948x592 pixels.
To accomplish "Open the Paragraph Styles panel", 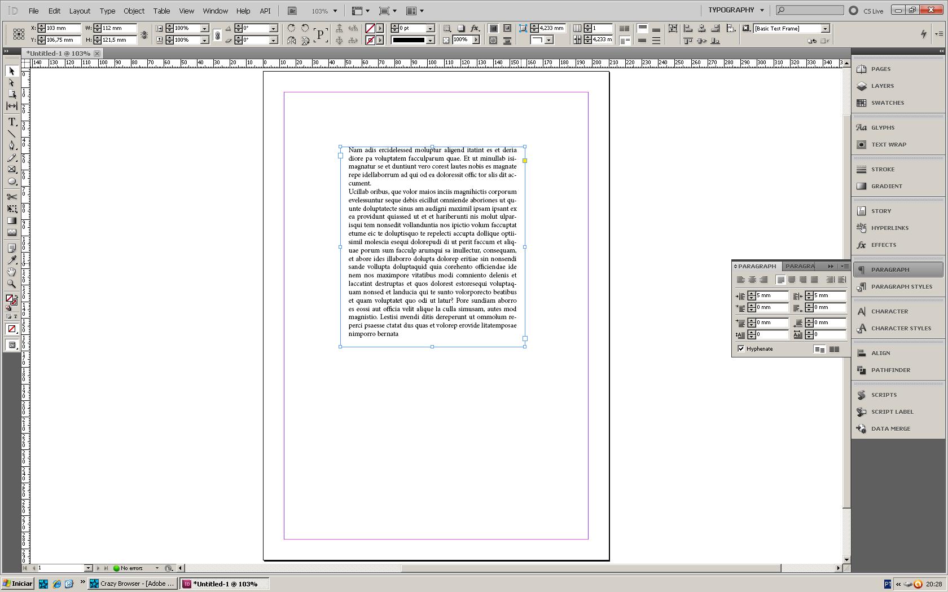I will point(901,286).
